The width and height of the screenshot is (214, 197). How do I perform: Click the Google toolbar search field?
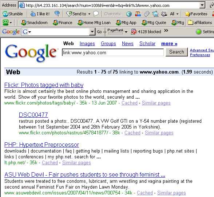coord(60,32)
